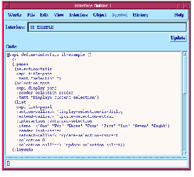Click the 'Displays current selection' text line
The image size is (194, 177).
point(58,97)
